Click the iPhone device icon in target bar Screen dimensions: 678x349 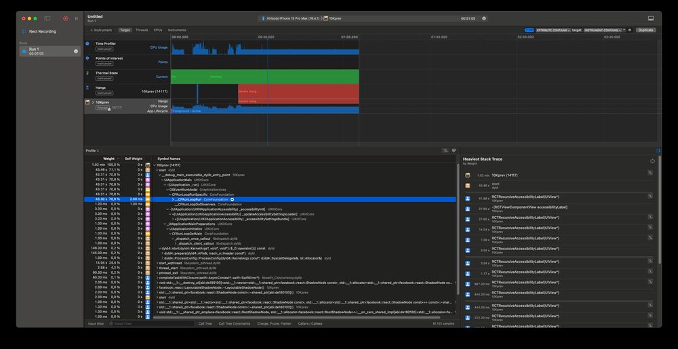263,18
